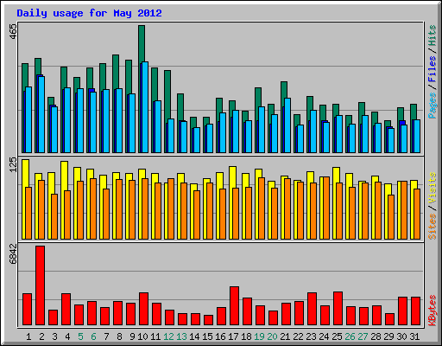
Task: Select the day 7 label on the x-axis
Action: click(x=106, y=336)
